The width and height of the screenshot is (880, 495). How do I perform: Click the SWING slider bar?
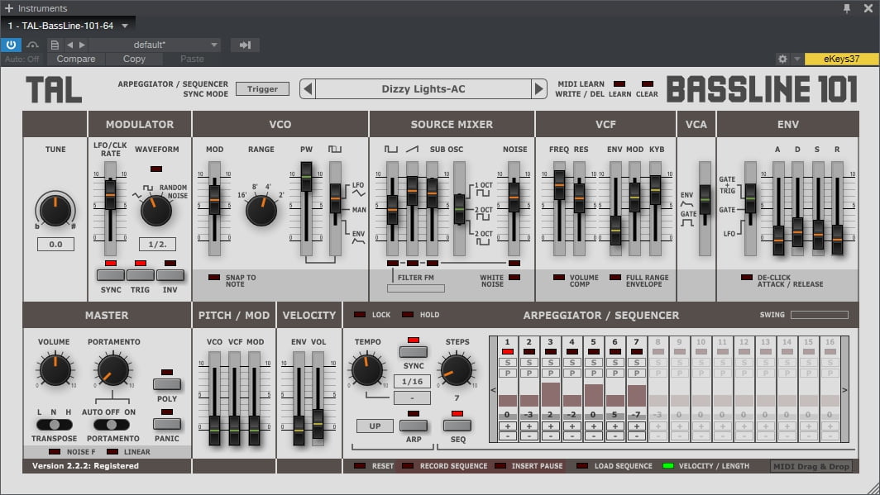coord(820,315)
